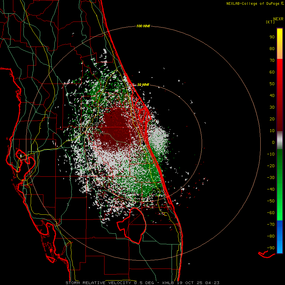Click the -90 tick label on the velocity scale
285x285 pixels.
pos(271,248)
